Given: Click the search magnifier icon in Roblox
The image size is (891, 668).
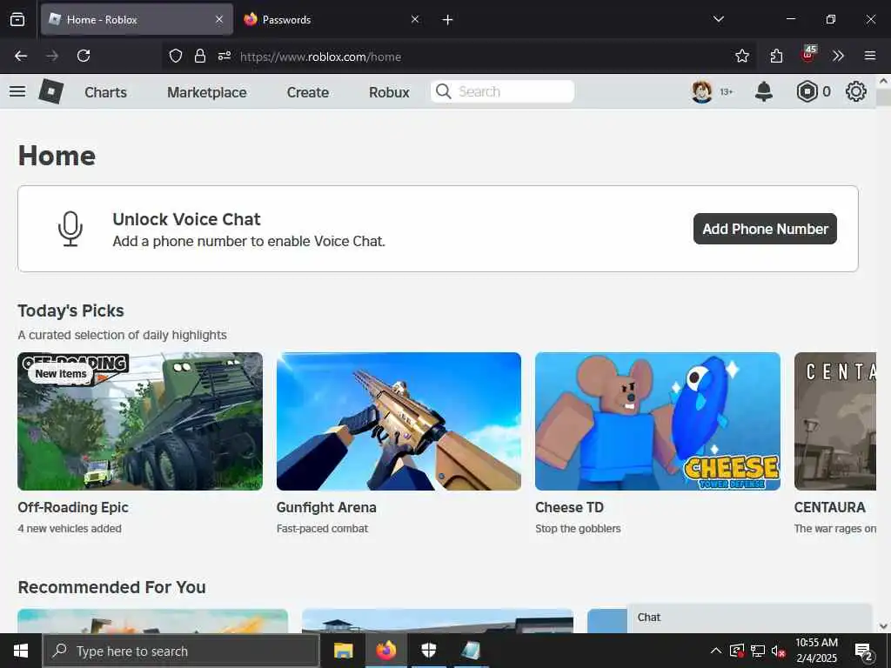Looking at the screenshot, I should pos(443,91).
